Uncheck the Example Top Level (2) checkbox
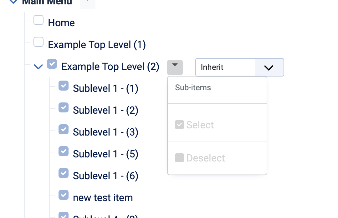 click(52, 64)
